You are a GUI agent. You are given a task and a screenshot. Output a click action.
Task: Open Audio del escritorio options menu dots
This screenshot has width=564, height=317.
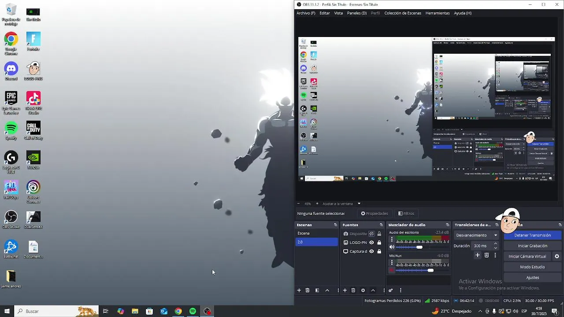[392, 240]
